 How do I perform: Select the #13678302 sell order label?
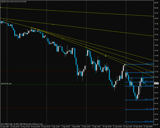pos(6,84)
